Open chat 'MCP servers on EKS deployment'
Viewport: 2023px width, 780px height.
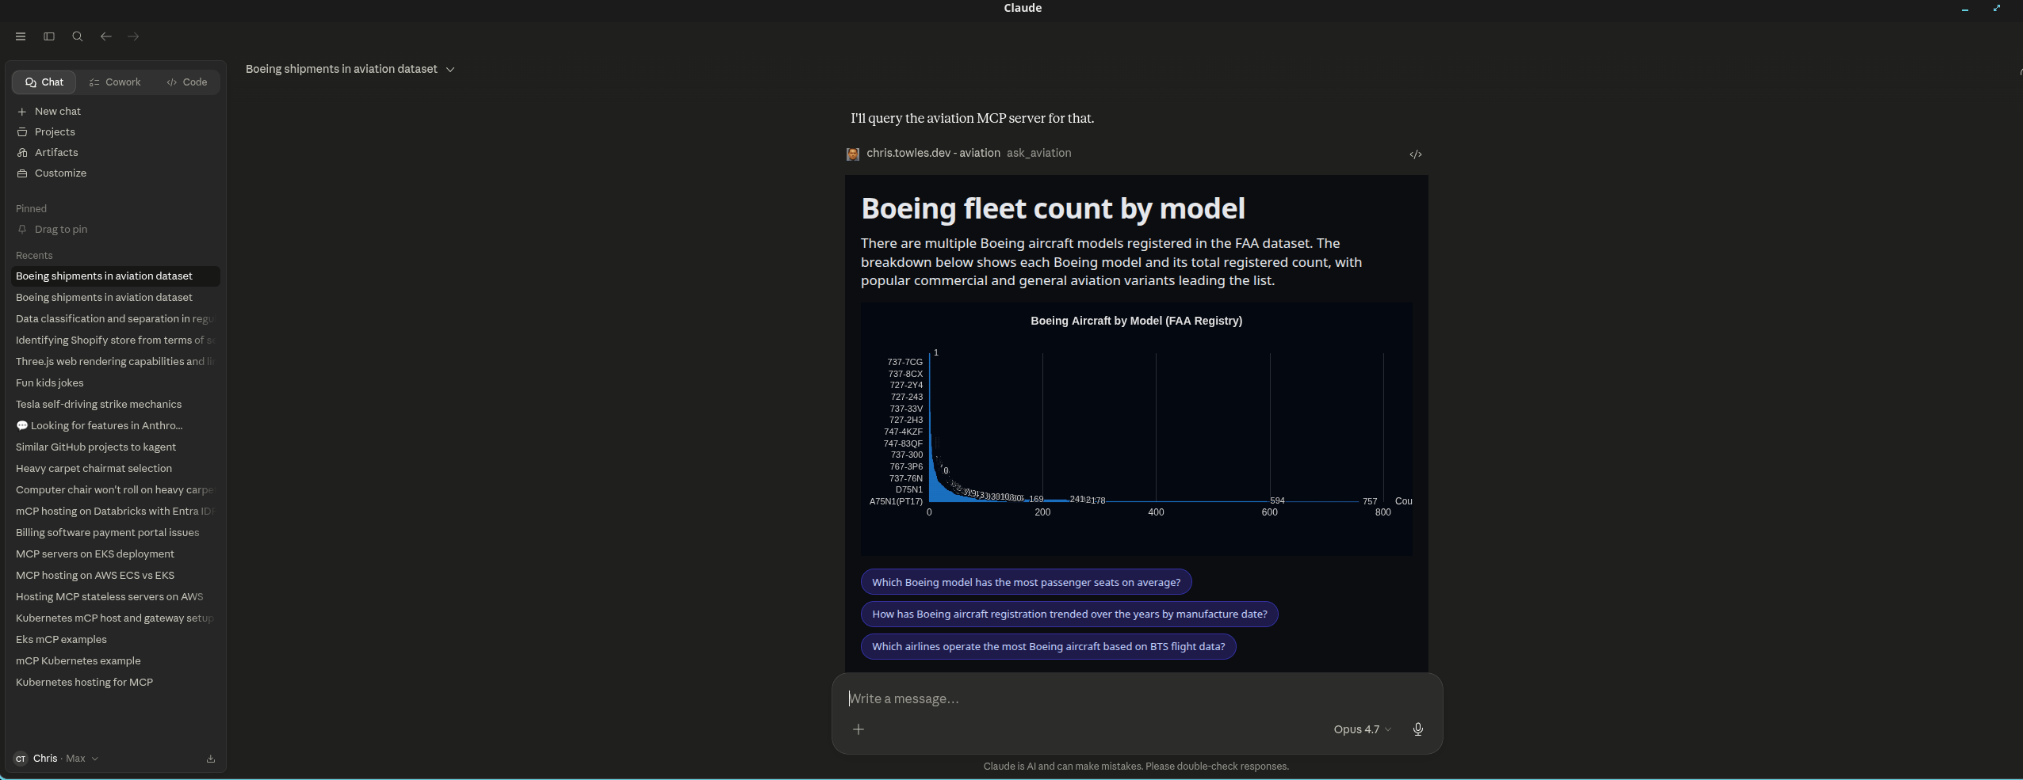click(x=116, y=554)
